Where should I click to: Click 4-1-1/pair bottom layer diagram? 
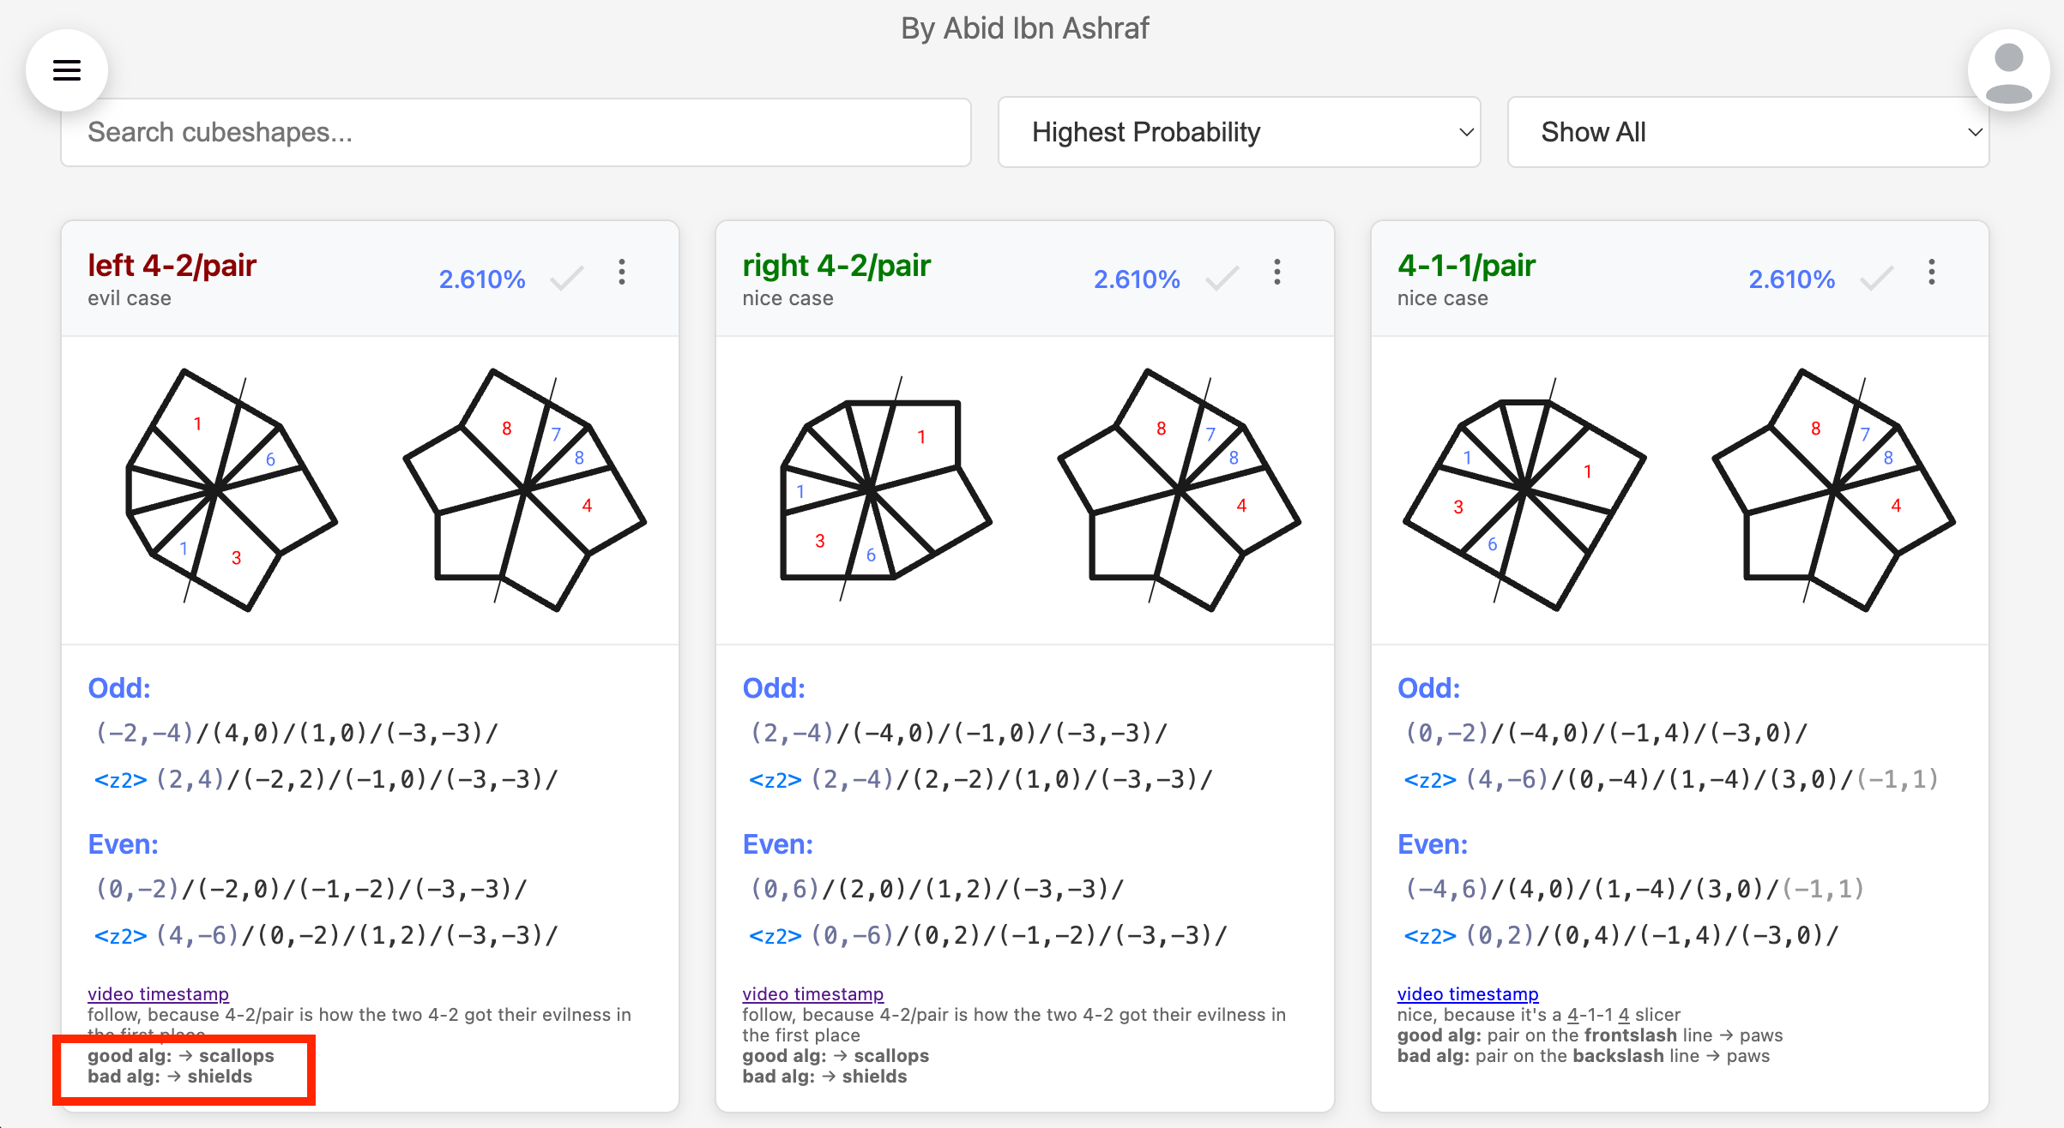(x=1833, y=489)
